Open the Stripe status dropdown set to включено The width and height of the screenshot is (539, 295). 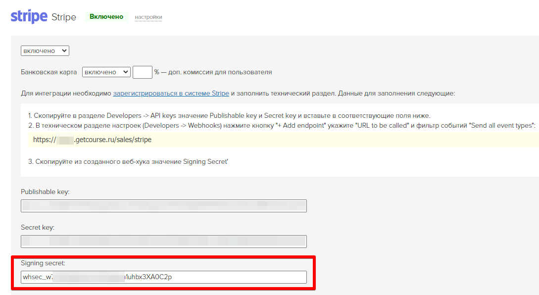45,50
